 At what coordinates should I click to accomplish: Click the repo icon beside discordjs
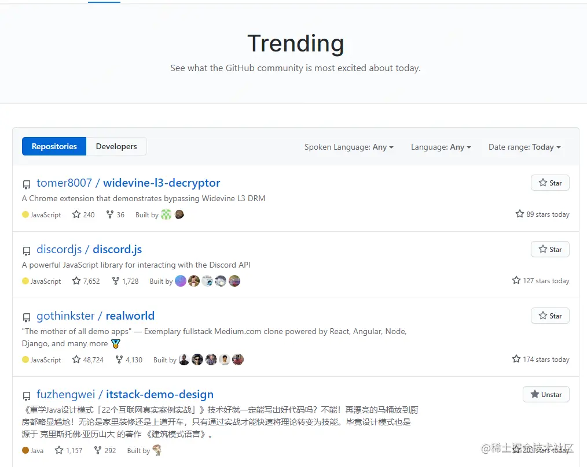click(27, 251)
